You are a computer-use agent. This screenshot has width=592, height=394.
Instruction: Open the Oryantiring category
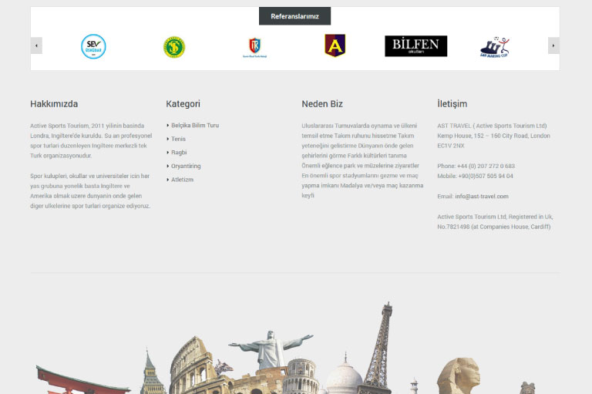tap(186, 166)
